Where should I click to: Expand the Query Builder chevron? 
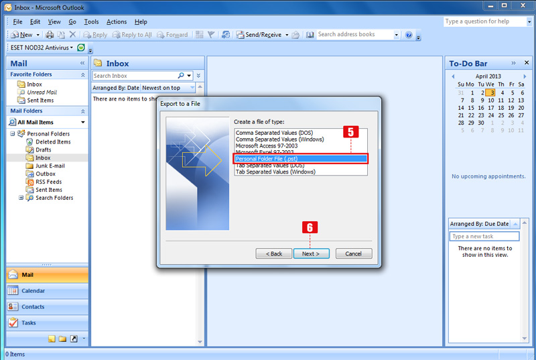coord(198,76)
